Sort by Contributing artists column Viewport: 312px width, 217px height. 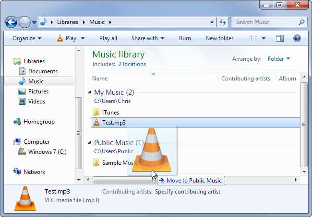click(x=246, y=79)
